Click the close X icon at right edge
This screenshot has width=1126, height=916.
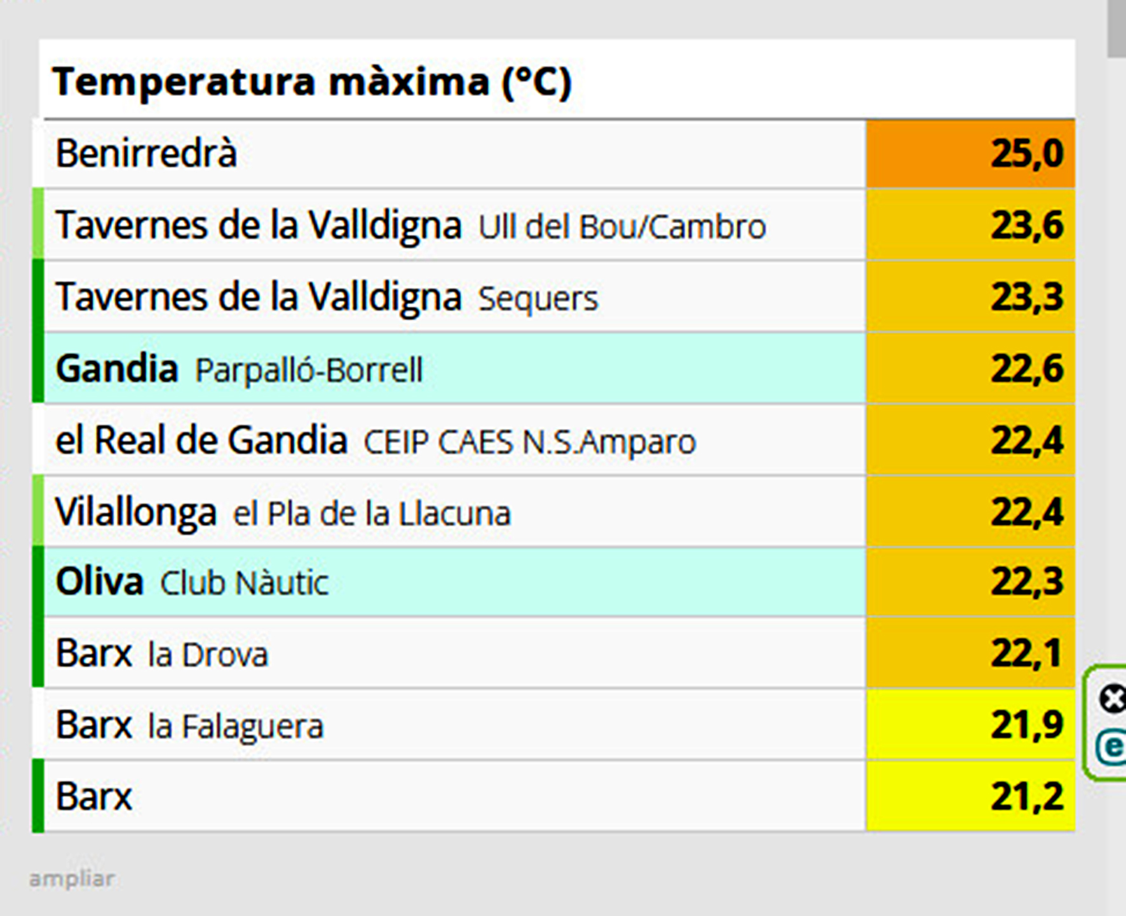(x=1113, y=699)
